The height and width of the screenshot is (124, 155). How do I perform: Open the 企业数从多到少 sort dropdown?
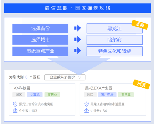(x=65, y=77)
